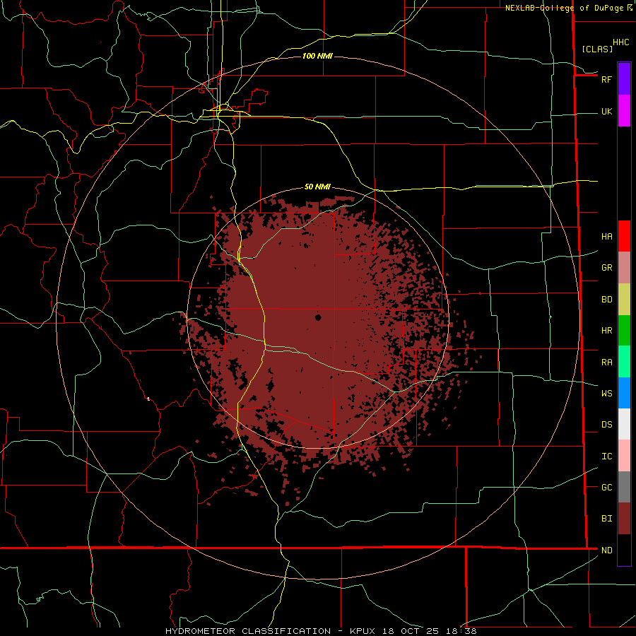The width and height of the screenshot is (636, 636).
Task: Click the [CLAS] units label
Action: 597,49
